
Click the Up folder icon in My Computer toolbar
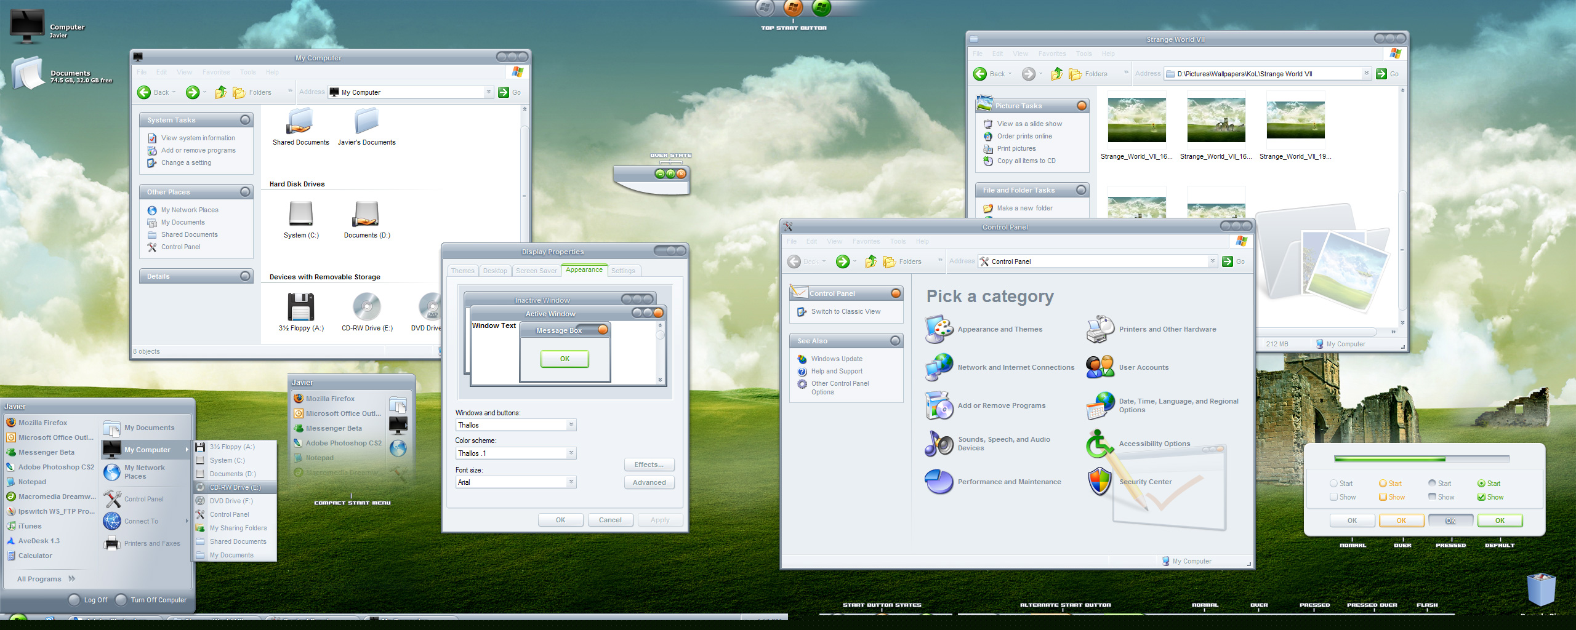click(220, 92)
